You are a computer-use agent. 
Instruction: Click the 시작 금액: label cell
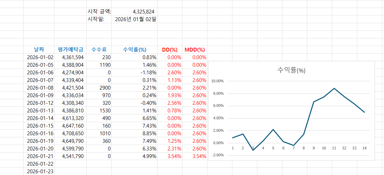(99, 11)
